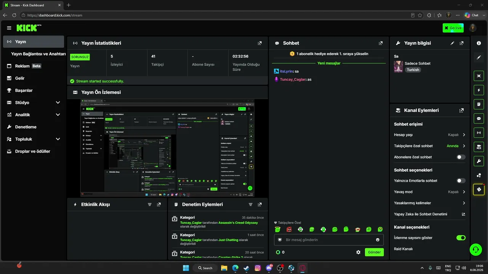This screenshot has width=488, height=274.
Task: Toggle the stream statistics widget in right rail
Action: [x=479, y=132]
